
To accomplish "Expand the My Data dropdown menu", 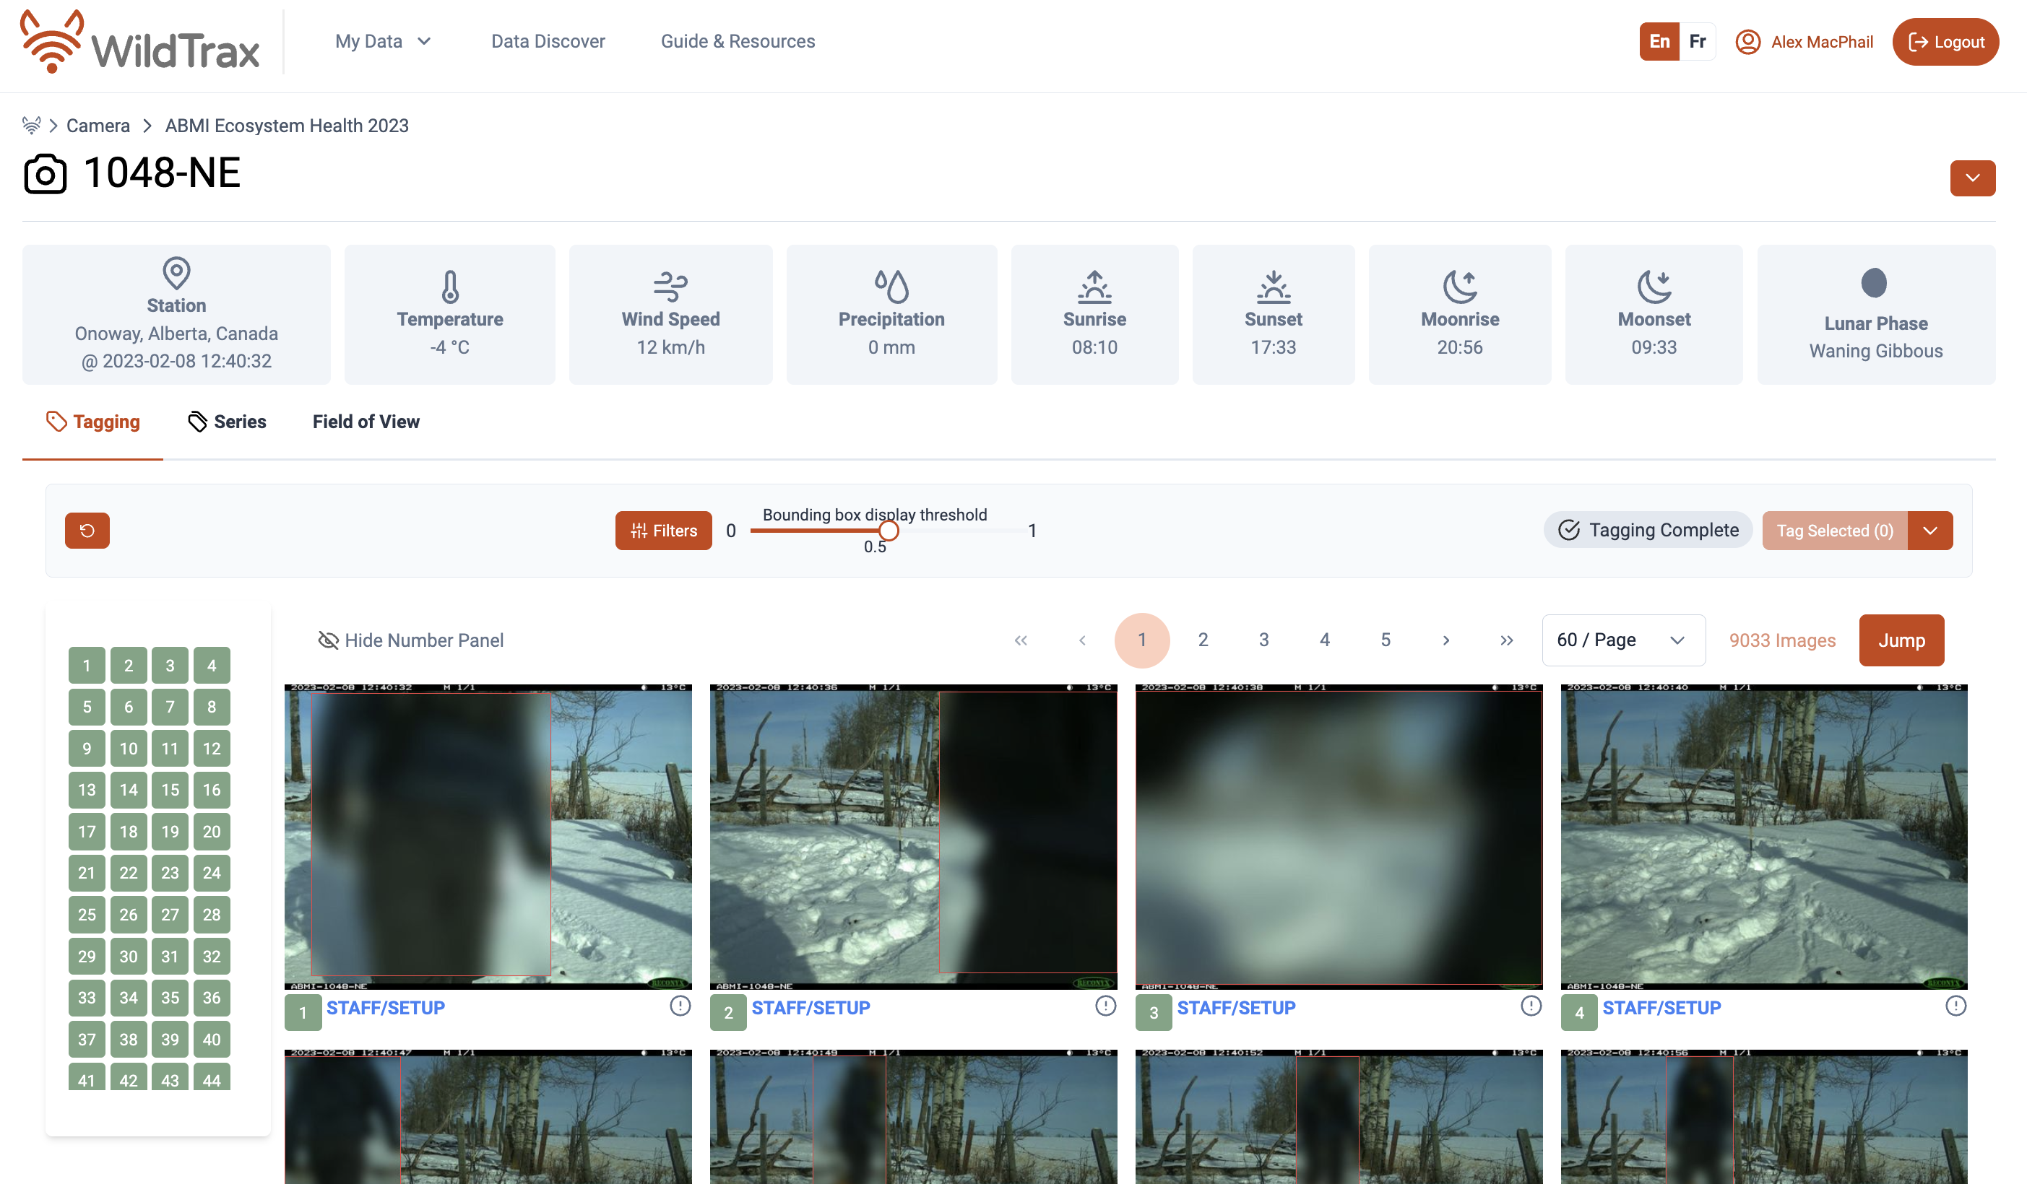I will click(383, 41).
